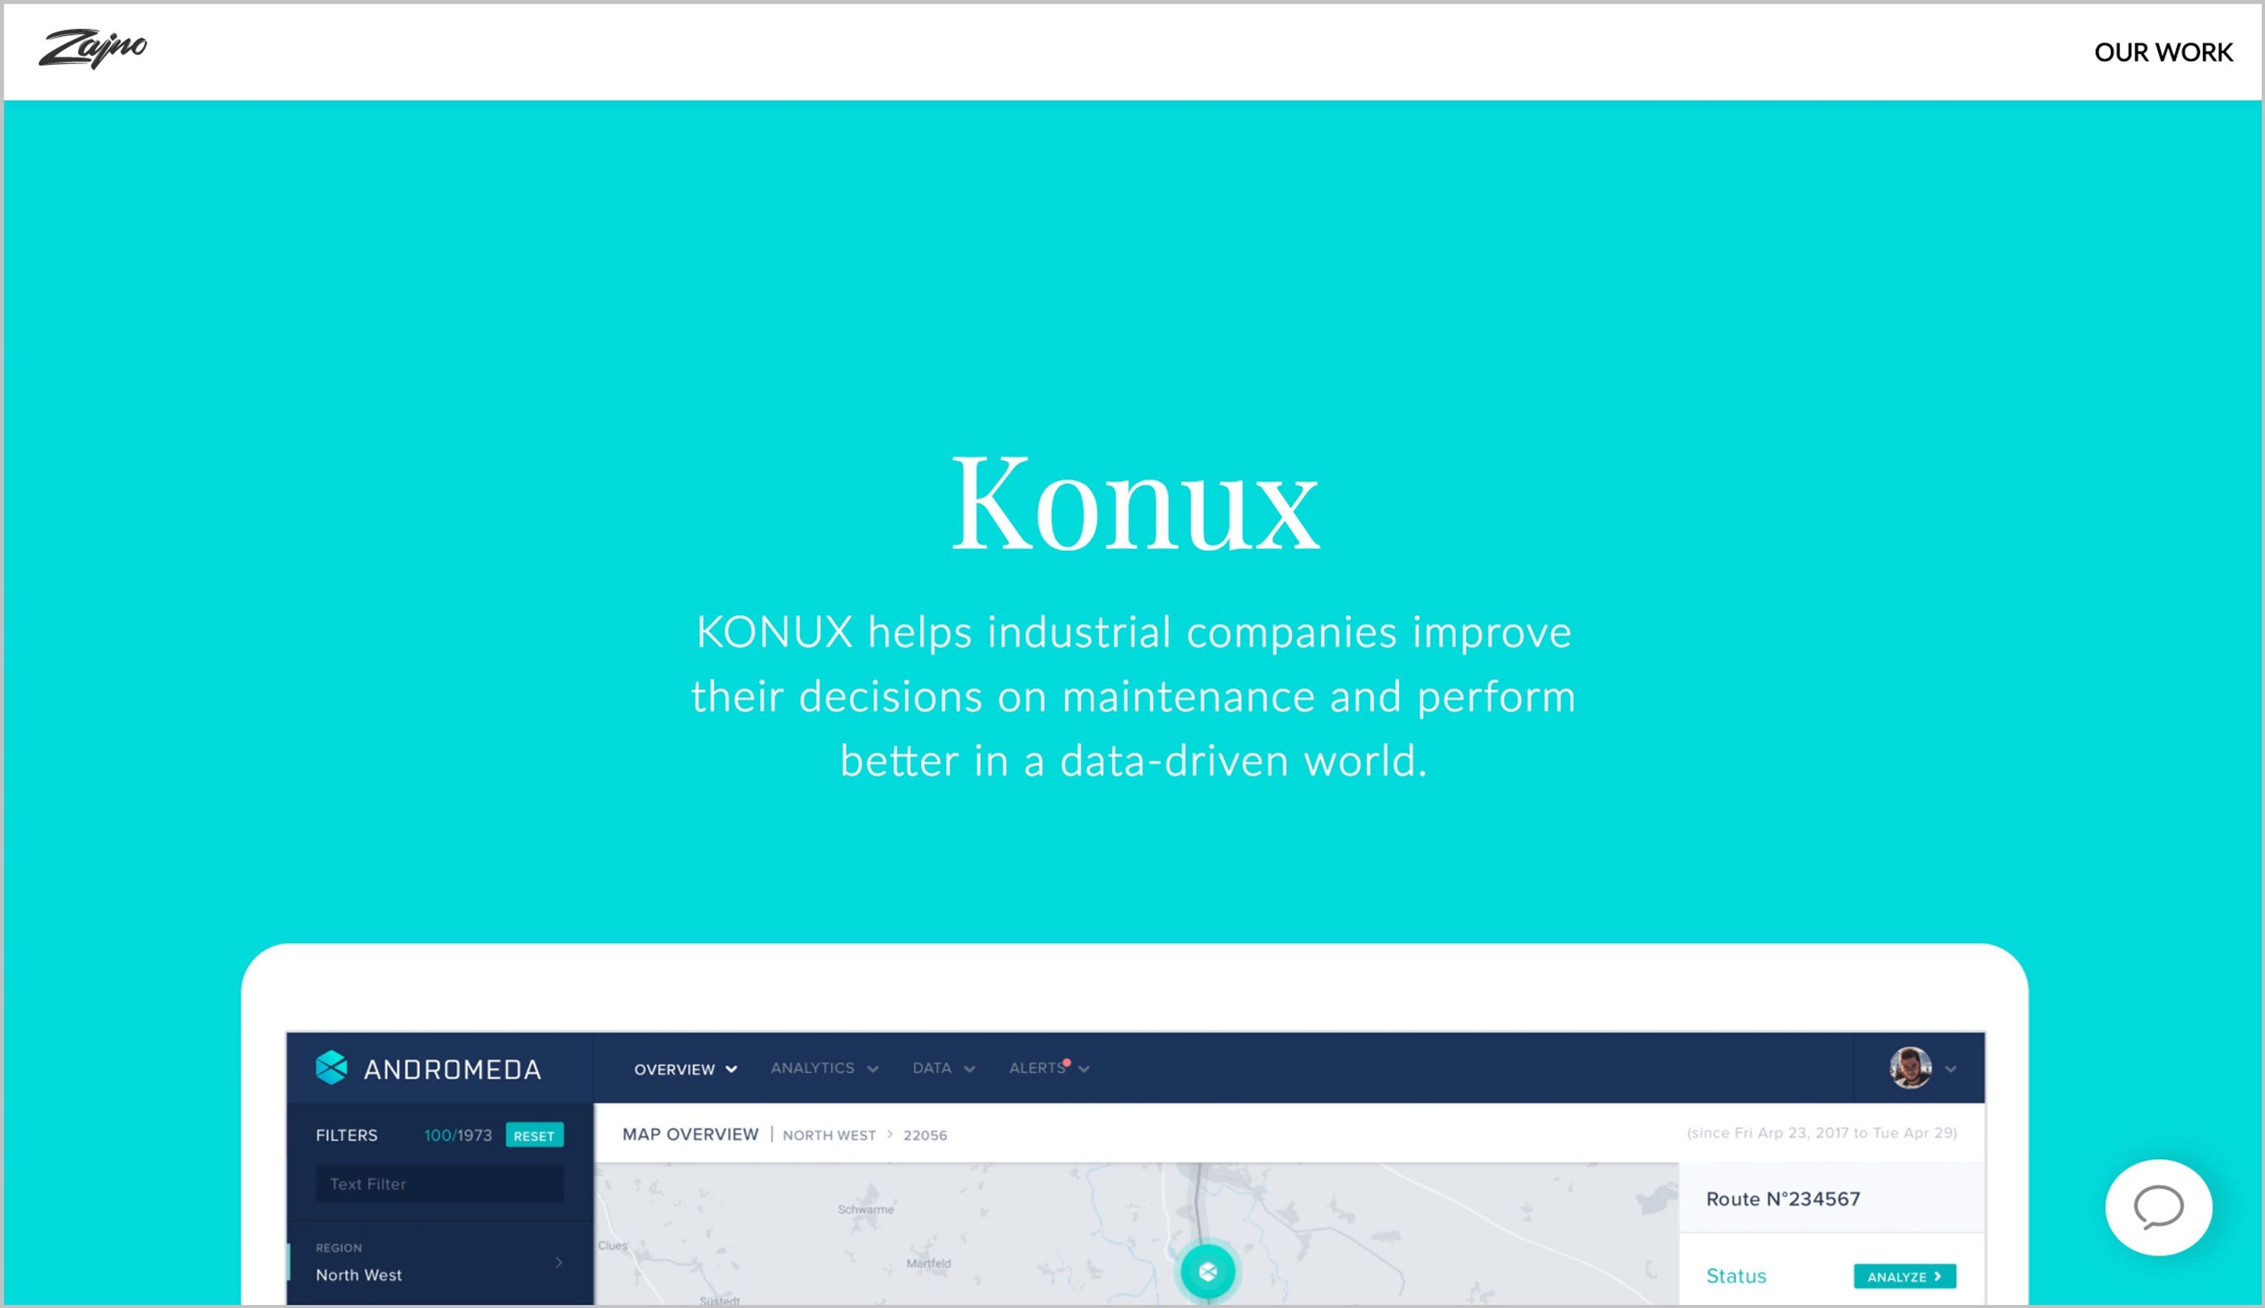
Task: Click the Konux title heading
Action: click(x=1135, y=504)
